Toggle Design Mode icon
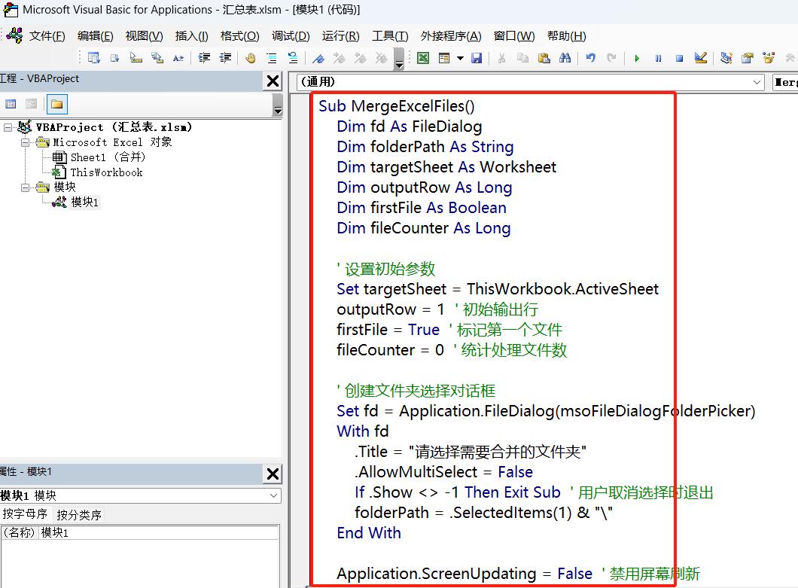This screenshot has width=798, height=588. tap(701, 58)
